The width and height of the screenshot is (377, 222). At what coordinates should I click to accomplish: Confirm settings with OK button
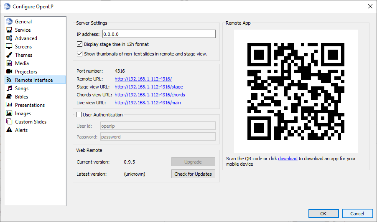(324, 214)
